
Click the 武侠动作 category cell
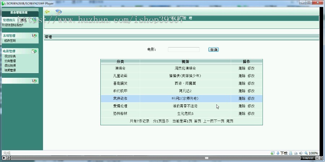tap(120, 99)
